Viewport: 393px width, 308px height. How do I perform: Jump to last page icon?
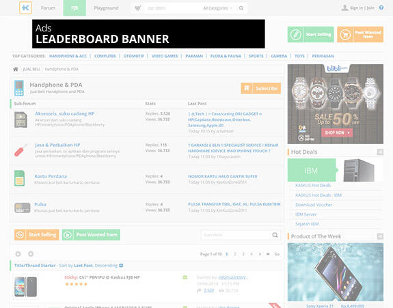coord(268,254)
